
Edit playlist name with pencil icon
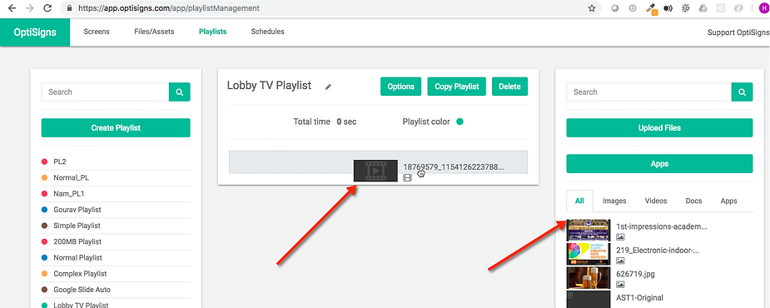click(x=329, y=87)
